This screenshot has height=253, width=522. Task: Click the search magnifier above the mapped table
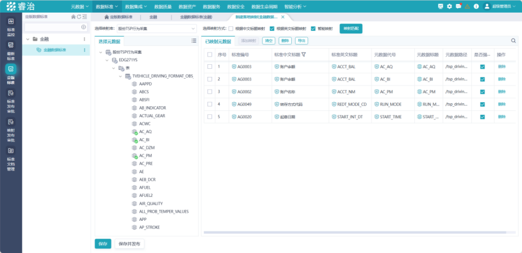pos(513,41)
